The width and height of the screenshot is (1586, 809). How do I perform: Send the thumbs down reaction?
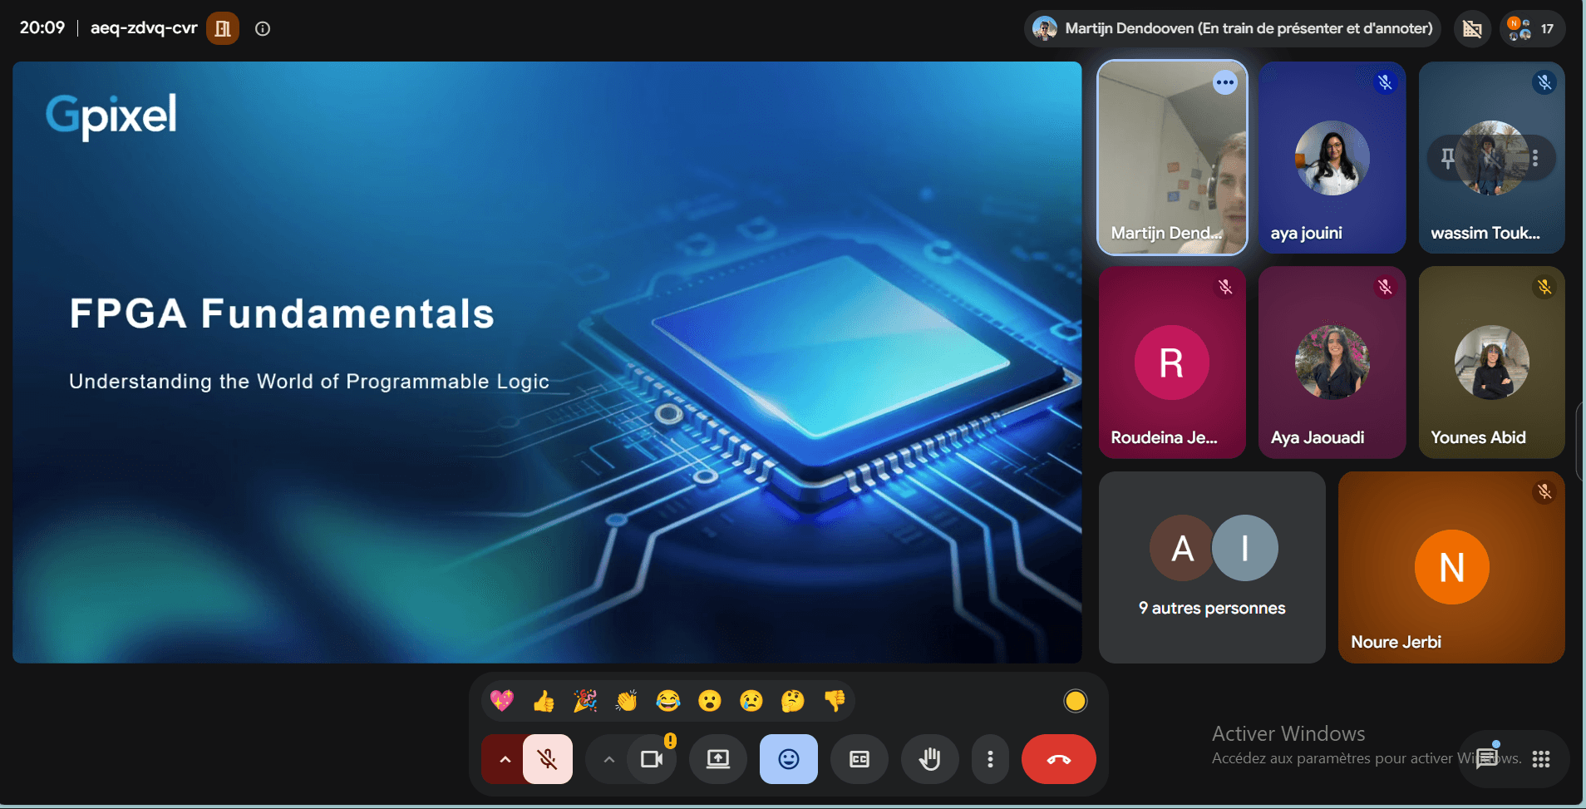point(835,701)
